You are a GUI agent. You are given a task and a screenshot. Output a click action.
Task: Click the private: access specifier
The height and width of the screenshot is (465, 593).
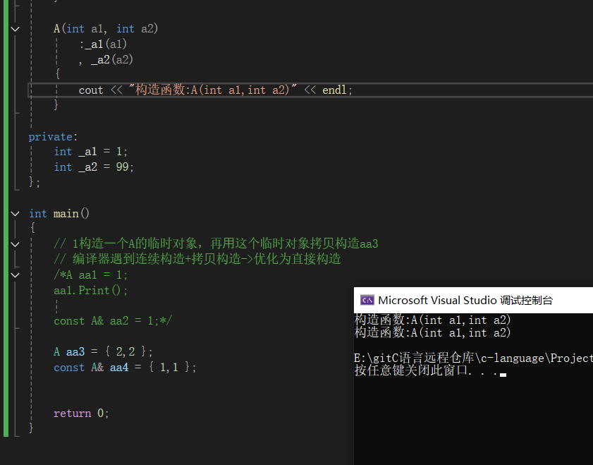[53, 137]
